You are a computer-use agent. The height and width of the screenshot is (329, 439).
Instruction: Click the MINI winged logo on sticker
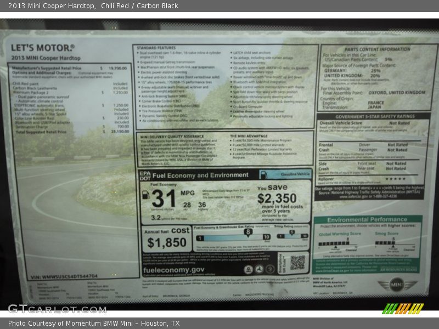coord(397,285)
